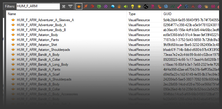This screenshot has width=222, height=109.
Task: Focus the Filters text field containing HUM_F_ARM
Action: click(38, 6)
